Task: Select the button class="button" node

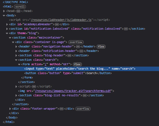Action: (x=68, y=73)
